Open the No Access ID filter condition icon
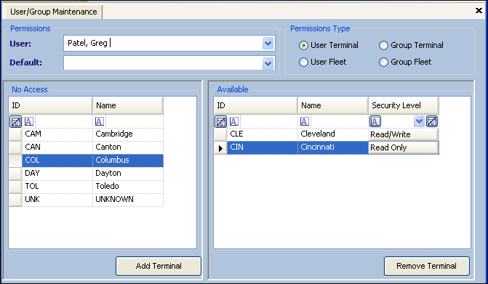The height and width of the screenshot is (284, 488). click(x=29, y=121)
